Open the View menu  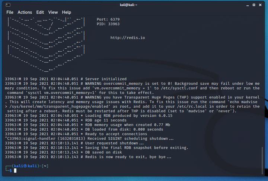(x=53, y=12)
